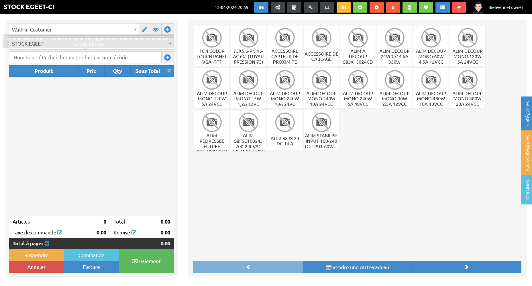Open the calculator tool
Viewport: 532px width, 286px height.
tap(294, 7)
